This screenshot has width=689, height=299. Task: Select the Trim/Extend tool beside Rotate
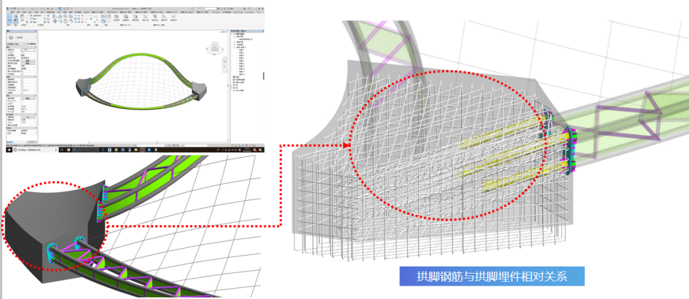coord(71,21)
